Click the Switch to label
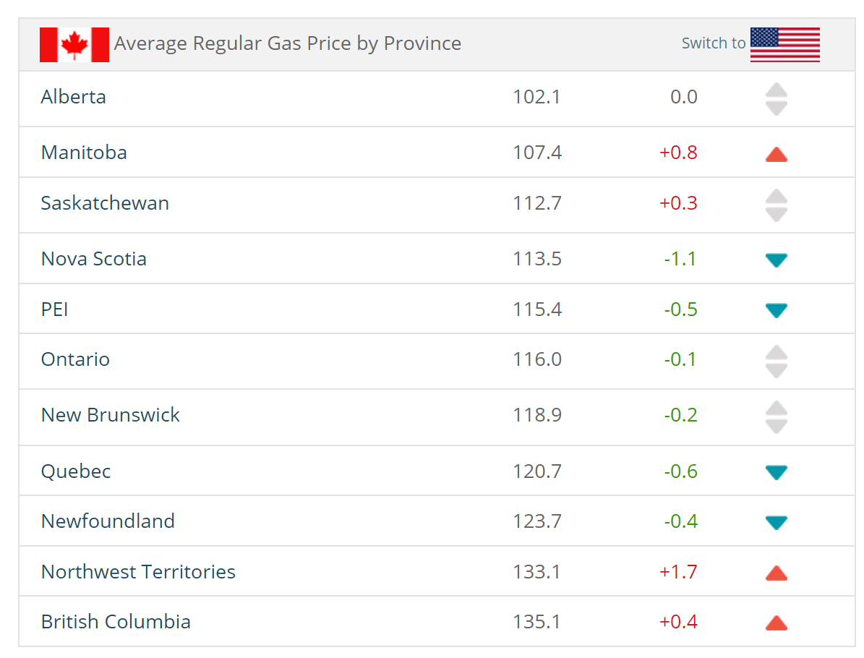The image size is (864, 658). [x=712, y=43]
